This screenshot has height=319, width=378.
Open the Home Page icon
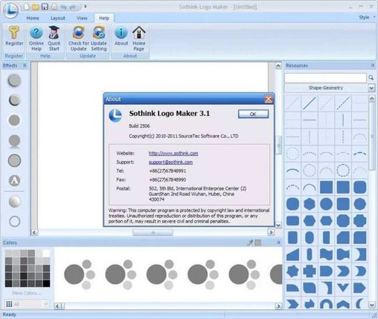tap(139, 33)
